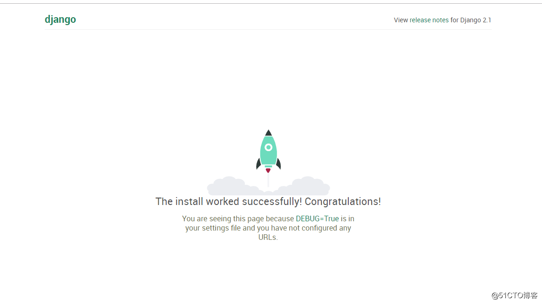
Task: Click the 'for Django 2.1' text
Action: click(470, 20)
